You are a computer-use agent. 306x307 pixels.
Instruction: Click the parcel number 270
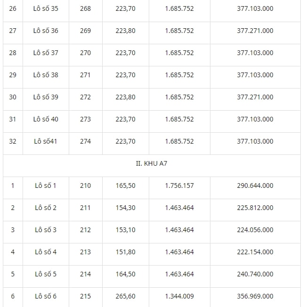tap(85, 53)
